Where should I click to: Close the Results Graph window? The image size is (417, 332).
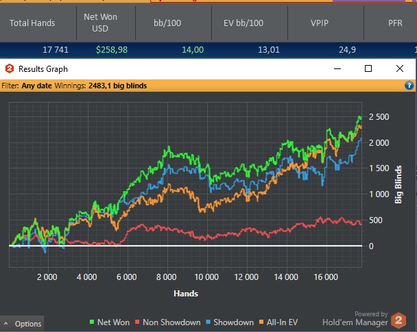point(400,69)
